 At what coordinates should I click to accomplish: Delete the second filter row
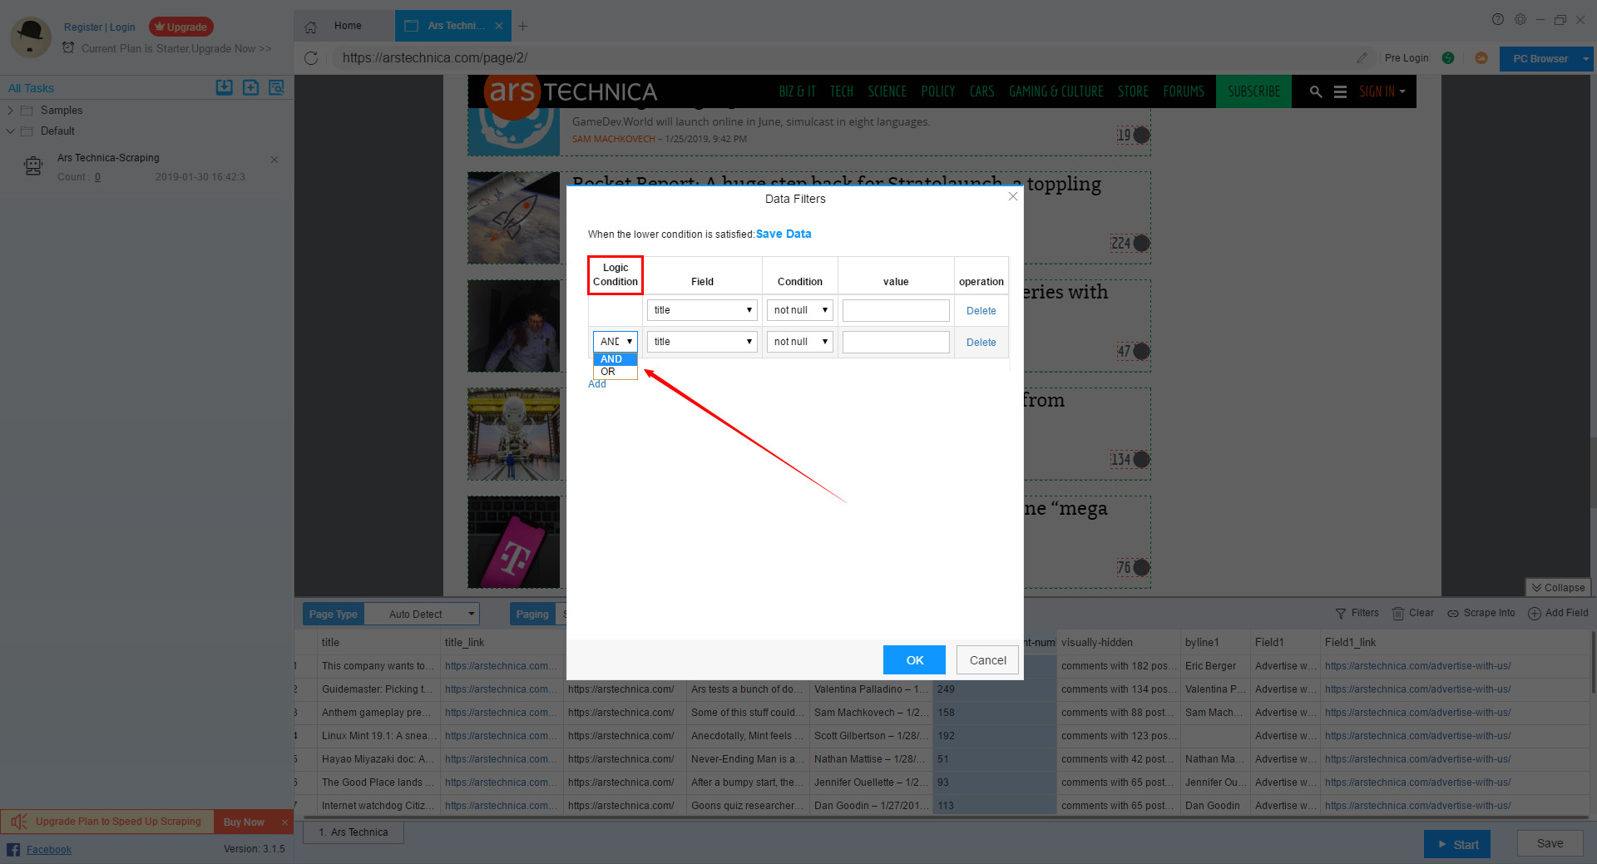point(981,342)
